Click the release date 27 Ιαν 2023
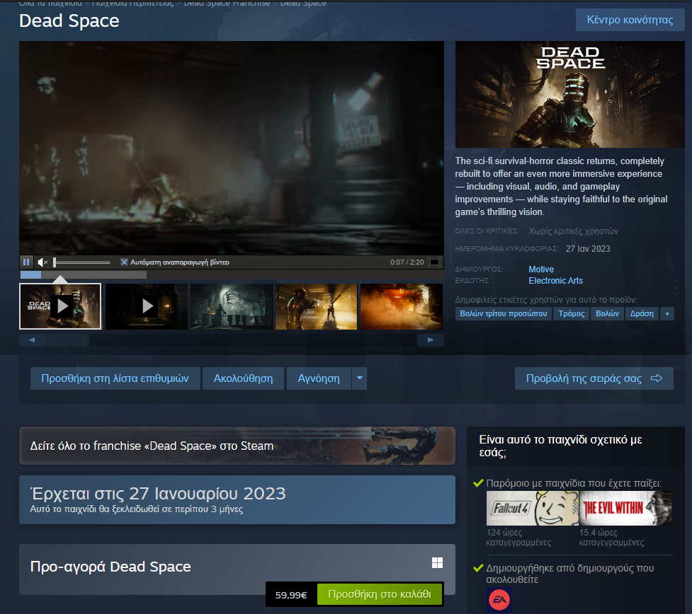692x614 pixels. coord(588,249)
